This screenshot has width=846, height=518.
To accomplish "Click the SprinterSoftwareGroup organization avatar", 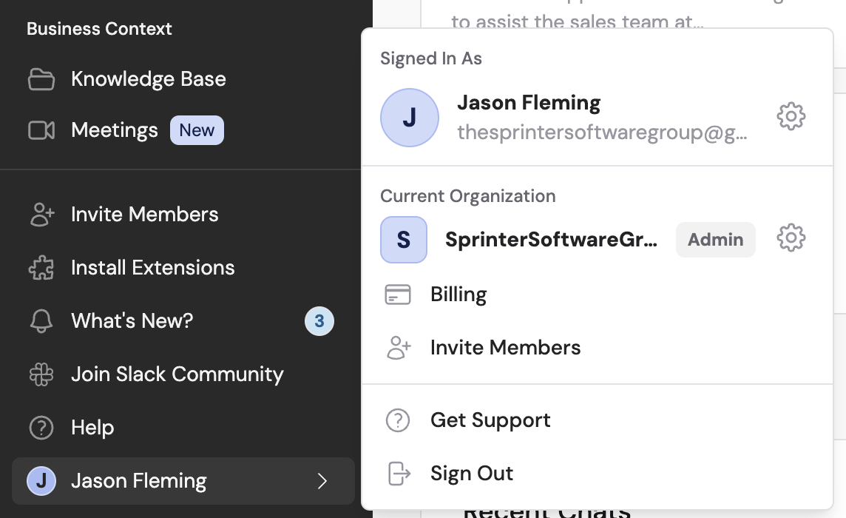I will tap(404, 239).
